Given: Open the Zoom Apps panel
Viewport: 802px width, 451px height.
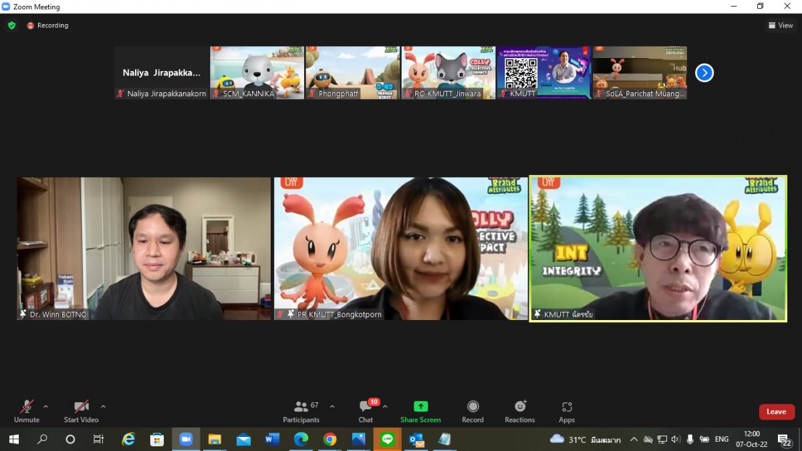Looking at the screenshot, I should pos(567,411).
